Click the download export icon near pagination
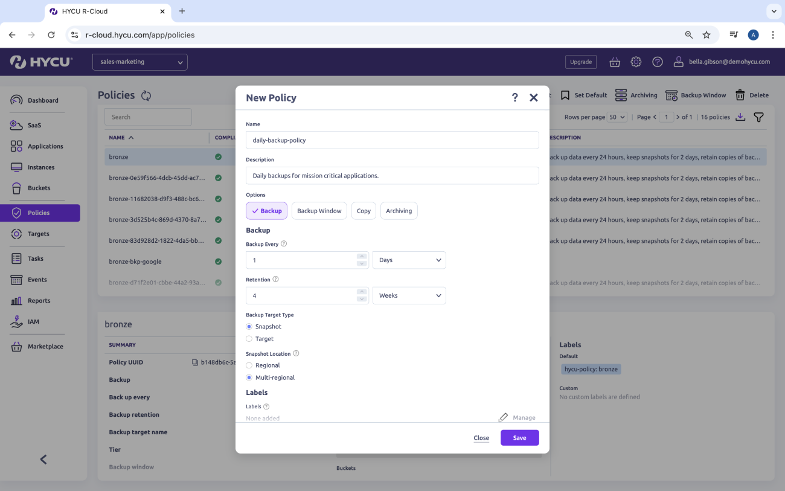The height and width of the screenshot is (491, 785). tap(740, 117)
